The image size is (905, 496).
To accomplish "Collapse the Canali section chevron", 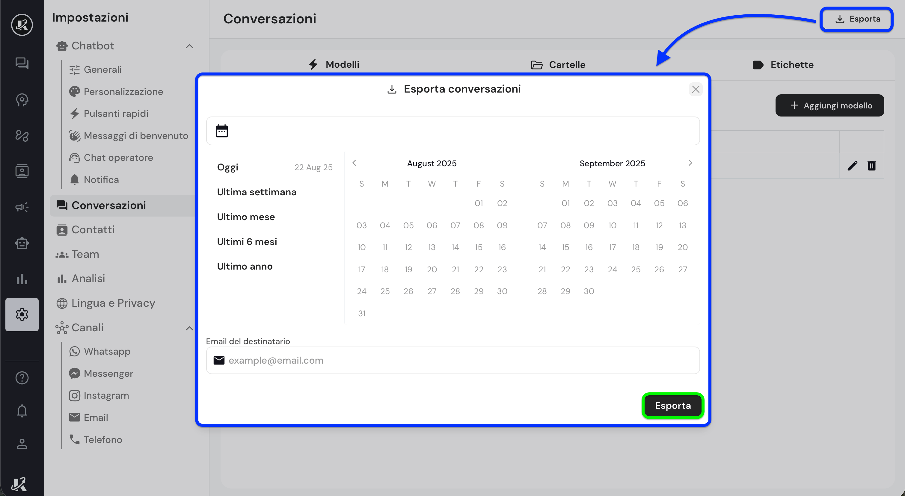I will [189, 328].
